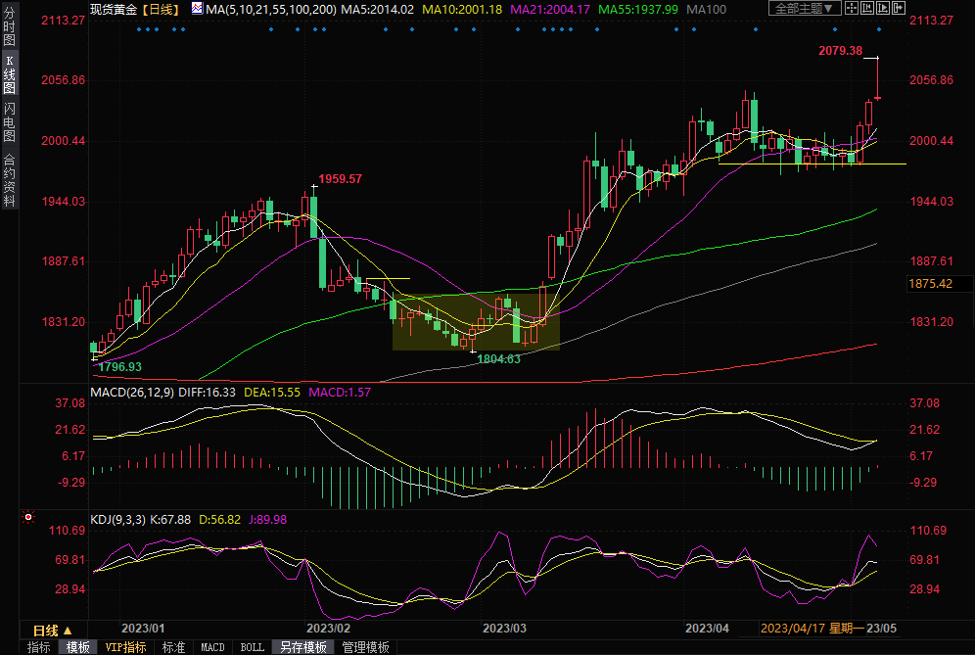Expand the 日线 period selector at bottom-left
975x655 pixels.
click(x=52, y=630)
